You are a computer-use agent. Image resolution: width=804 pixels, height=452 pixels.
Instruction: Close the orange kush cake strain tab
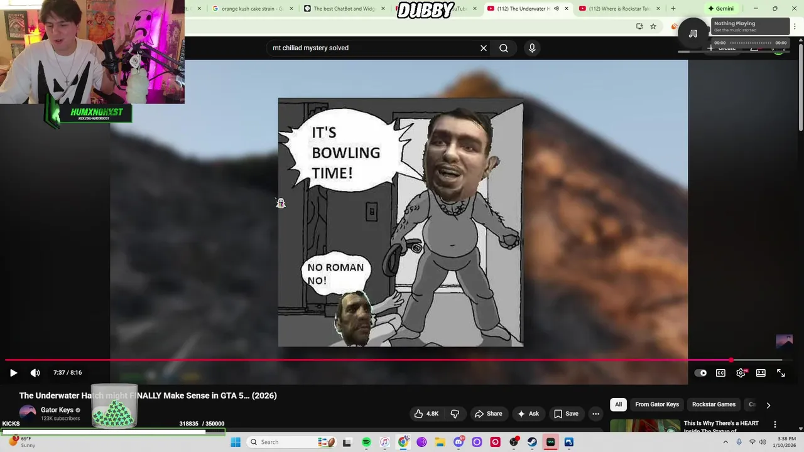click(291, 9)
